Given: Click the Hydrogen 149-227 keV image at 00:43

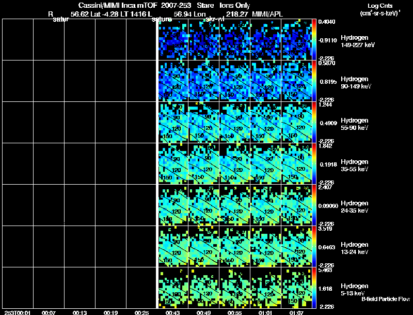Looking at the screenshot, I should point(173,40).
